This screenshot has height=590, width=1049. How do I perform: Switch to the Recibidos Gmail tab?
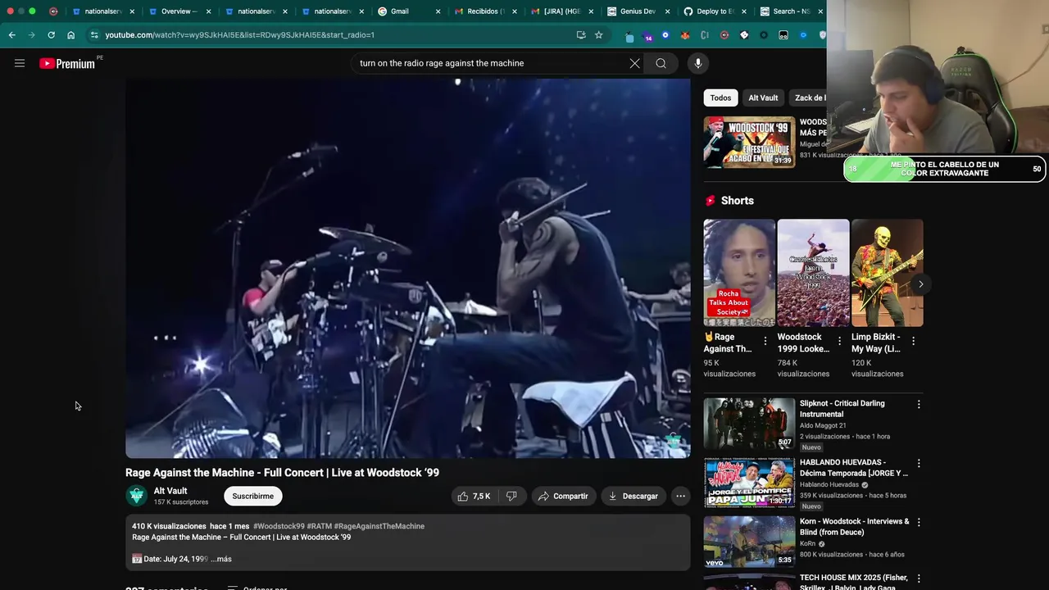click(484, 11)
